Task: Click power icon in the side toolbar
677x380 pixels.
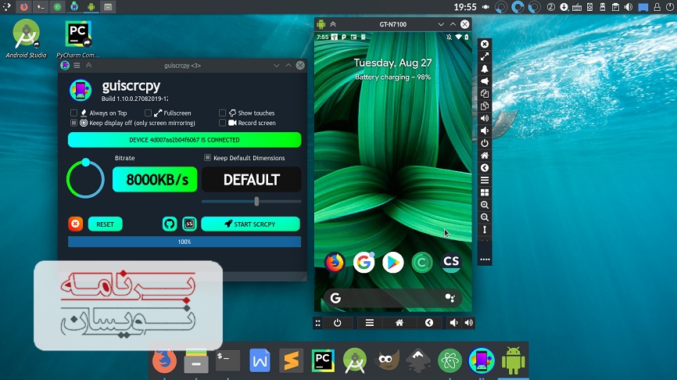Action: click(x=485, y=143)
